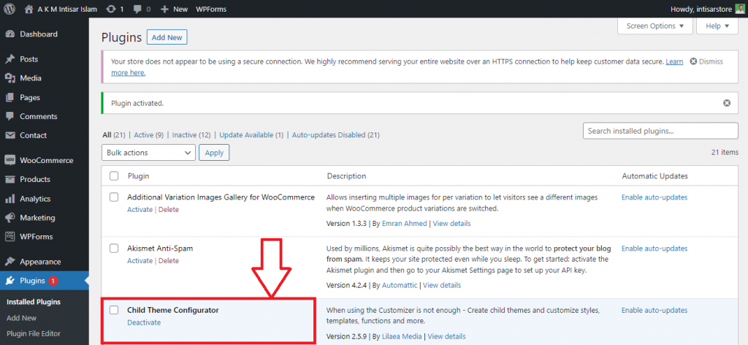748x345 pixels.
Task: Sort by the Plugin column header
Action: click(138, 176)
